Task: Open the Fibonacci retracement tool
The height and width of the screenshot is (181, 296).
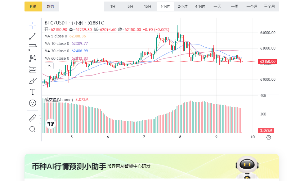Action: 33,47
